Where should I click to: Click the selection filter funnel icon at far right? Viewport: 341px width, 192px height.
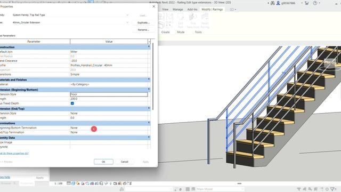pos(332,189)
